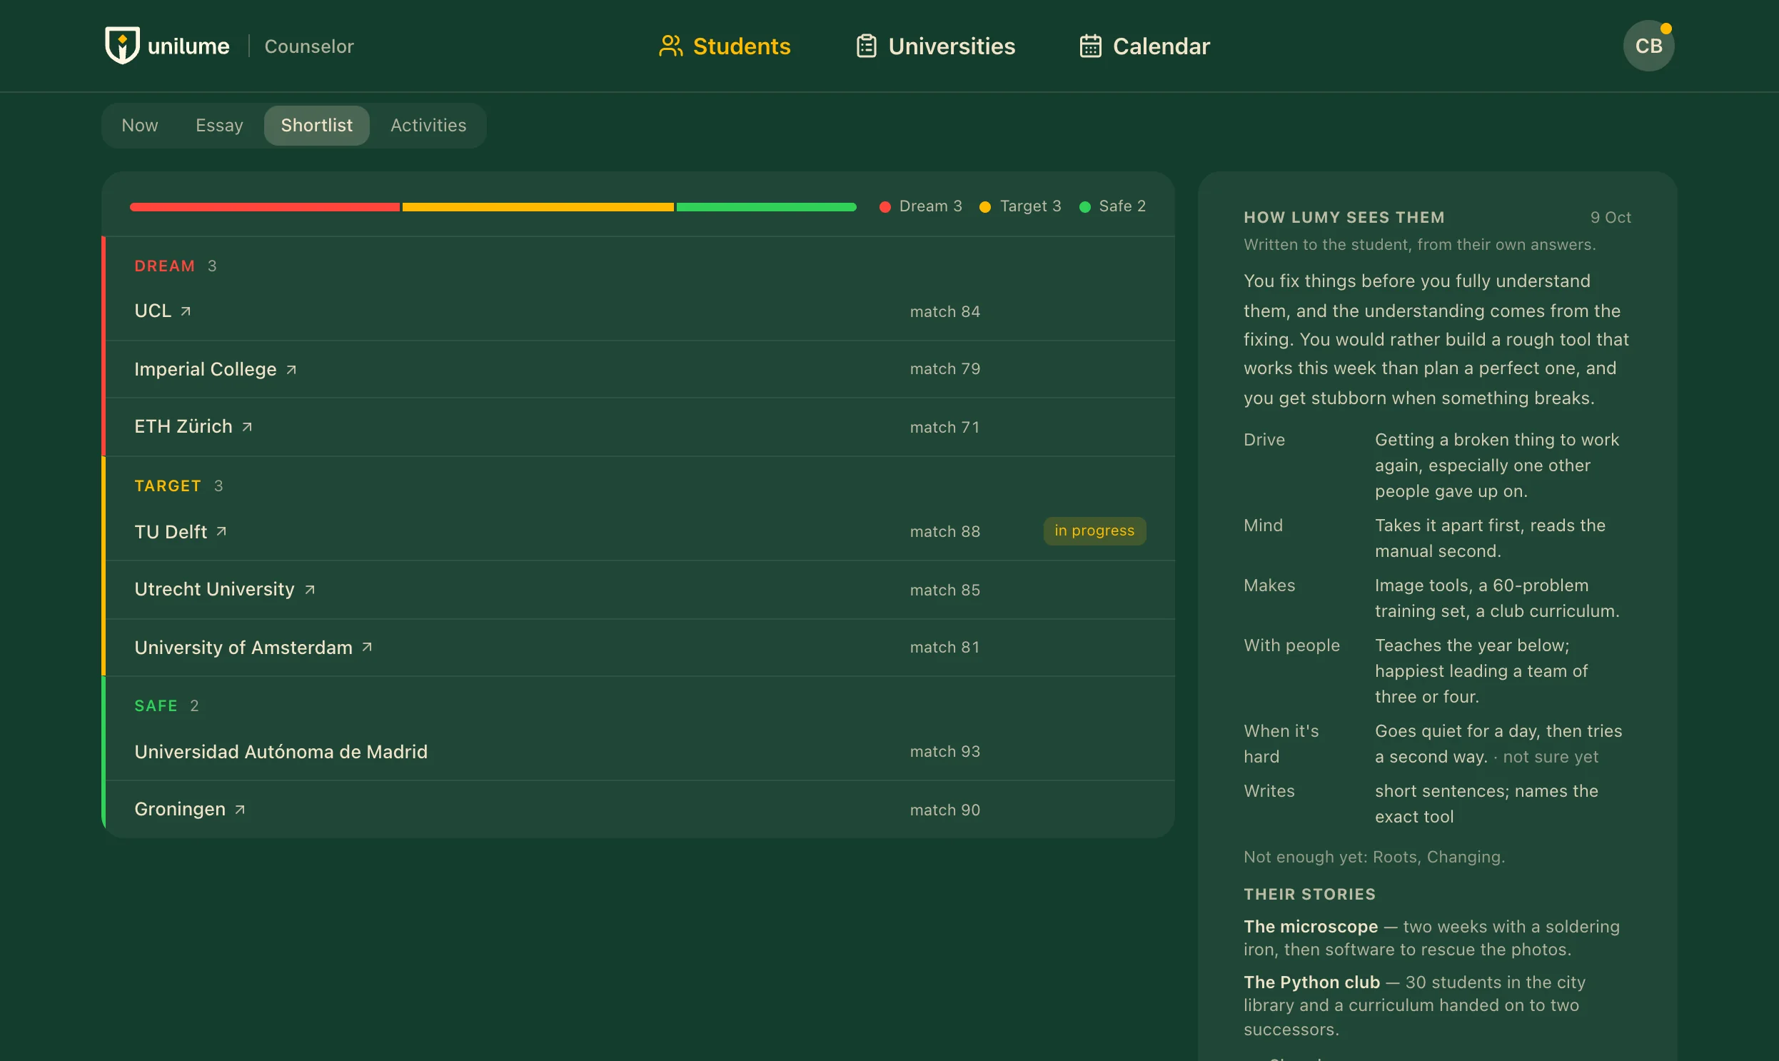Viewport: 1779px width, 1061px height.
Task: Open the external link arrow next to University of Amsterdam
Action: (367, 647)
